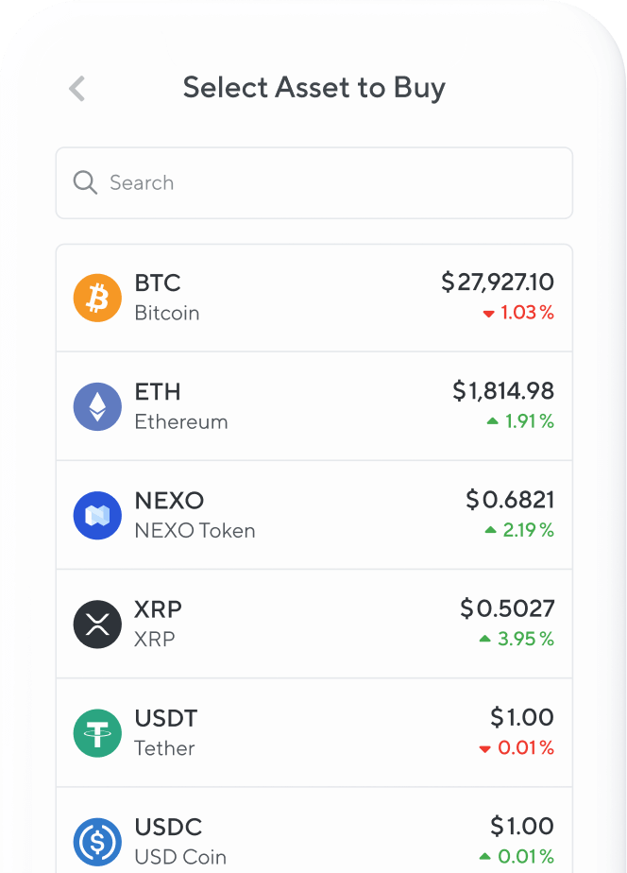Screen dimensions: 627x873
Task: Tap the black XRP logo icon
Action: (97, 625)
